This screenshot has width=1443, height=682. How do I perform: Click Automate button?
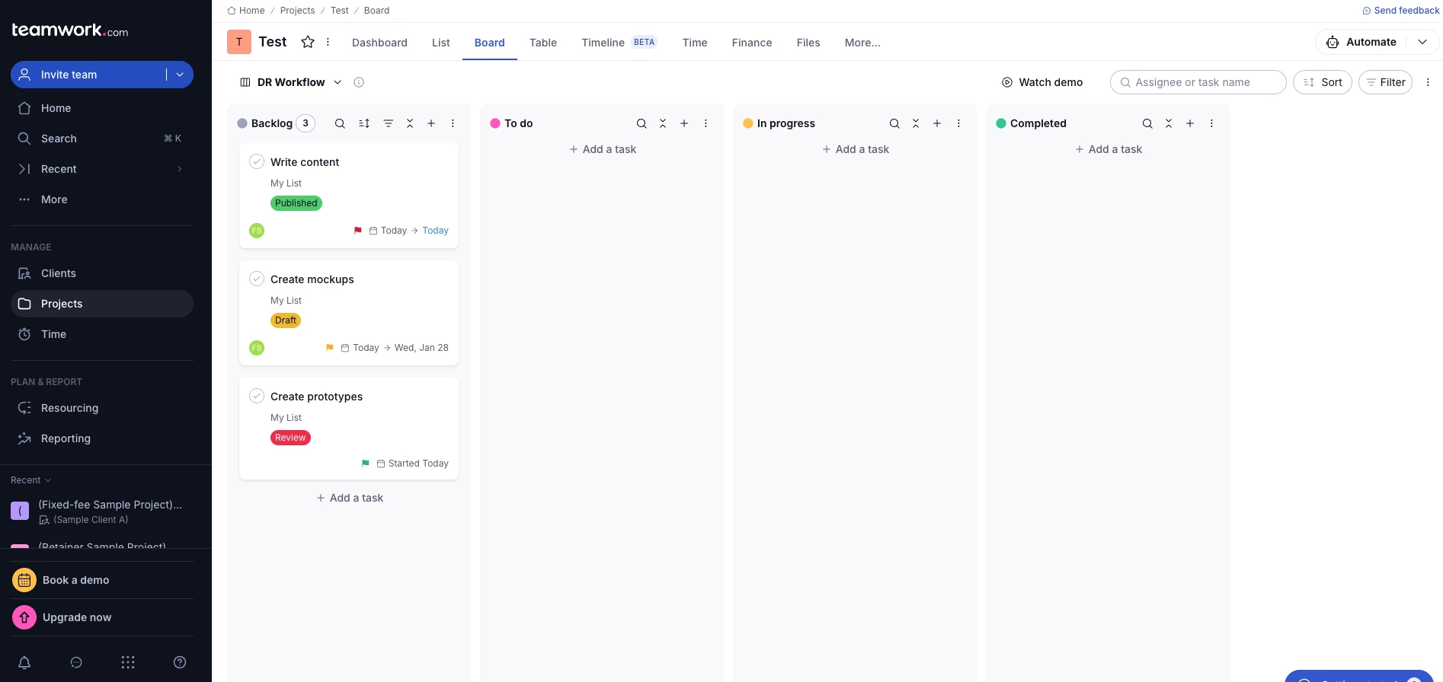coord(1362,42)
